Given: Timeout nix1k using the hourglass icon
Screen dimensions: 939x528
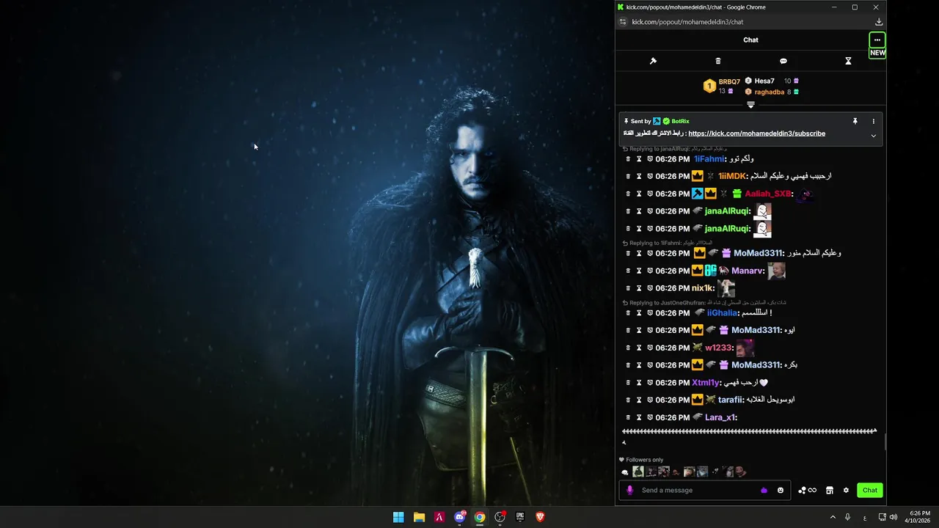Looking at the screenshot, I should pos(639,288).
